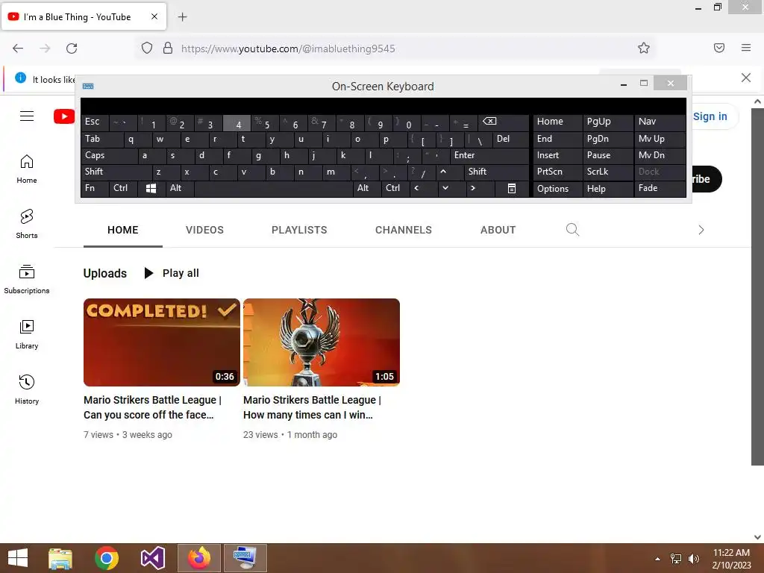The height and width of the screenshot is (573, 764).
Task: Switch to the PLAYLISTS channel tab
Action: pyautogui.click(x=299, y=230)
